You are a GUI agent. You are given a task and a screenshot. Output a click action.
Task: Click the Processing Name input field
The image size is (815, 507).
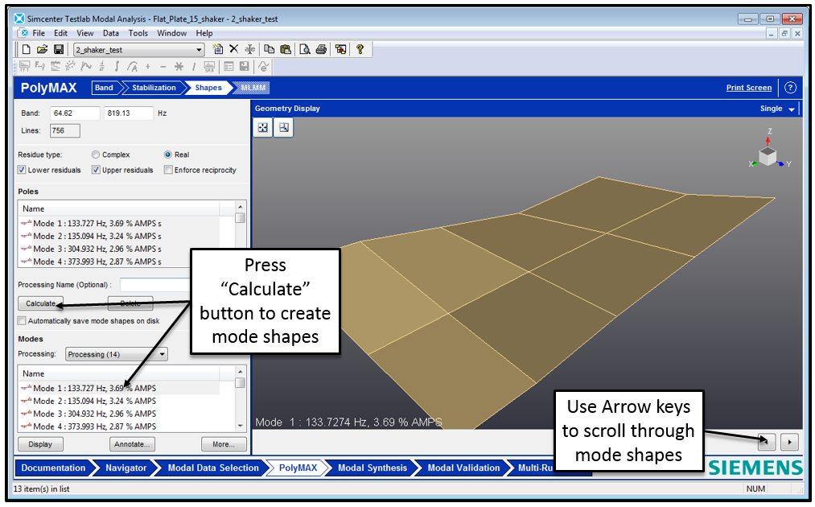click(155, 285)
